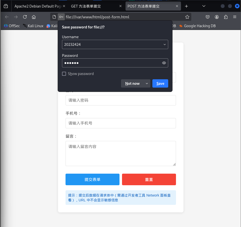
Task: Open the hamburger application menu
Action: [x=235, y=17]
